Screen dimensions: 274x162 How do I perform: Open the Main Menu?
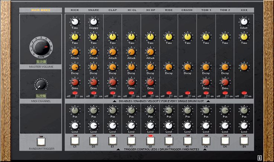[41, 10]
